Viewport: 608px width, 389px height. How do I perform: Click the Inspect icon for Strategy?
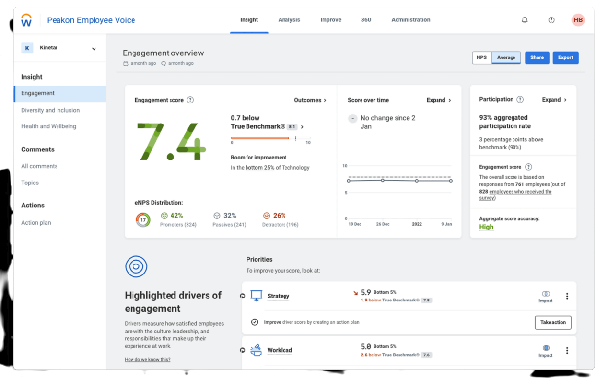[546, 293]
